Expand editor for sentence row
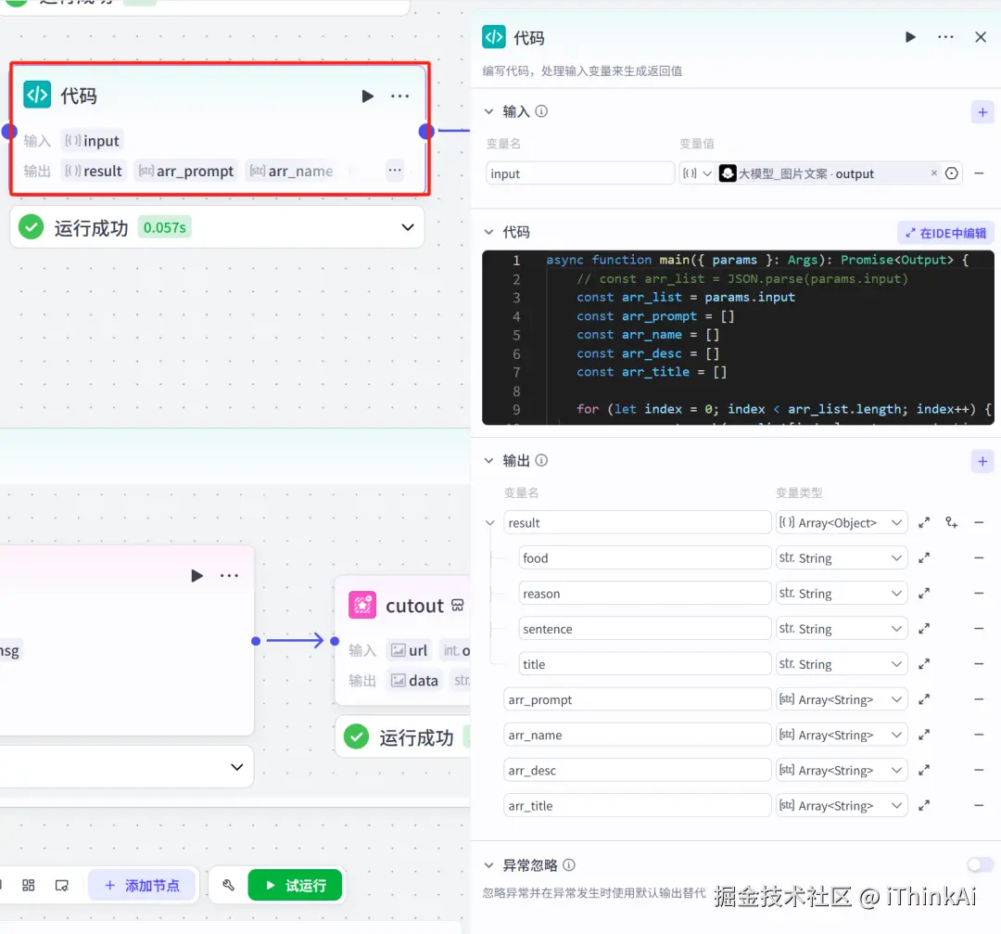This screenshot has height=934, width=1001. pyautogui.click(x=924, y=629)
